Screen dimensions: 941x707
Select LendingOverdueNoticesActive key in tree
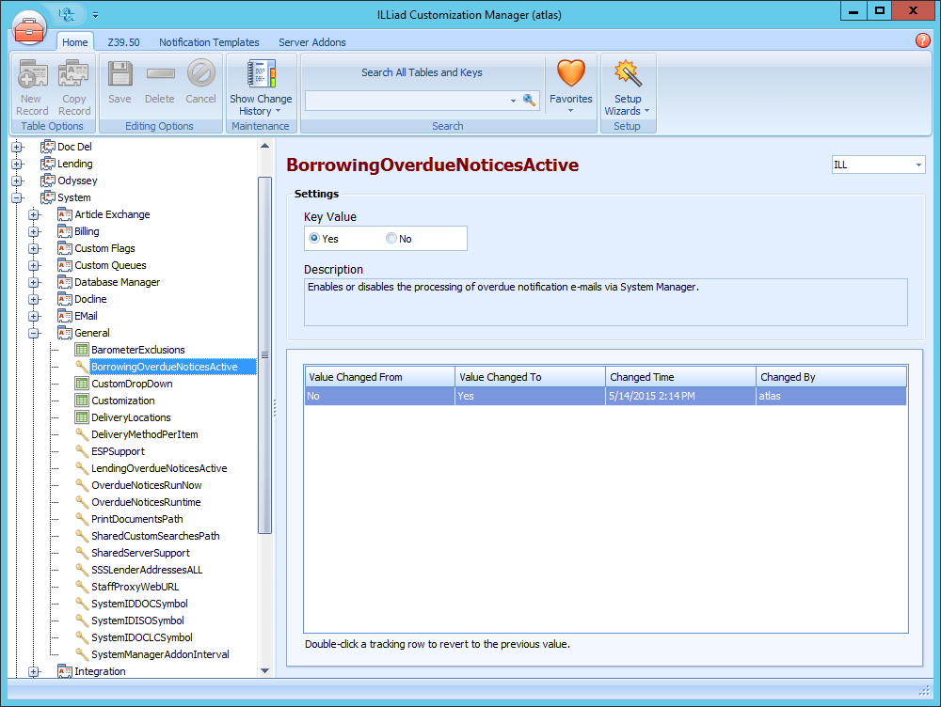tap(158, 468)
